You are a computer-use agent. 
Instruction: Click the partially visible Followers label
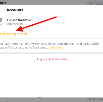pyautogui.click(x=4, y=101)
